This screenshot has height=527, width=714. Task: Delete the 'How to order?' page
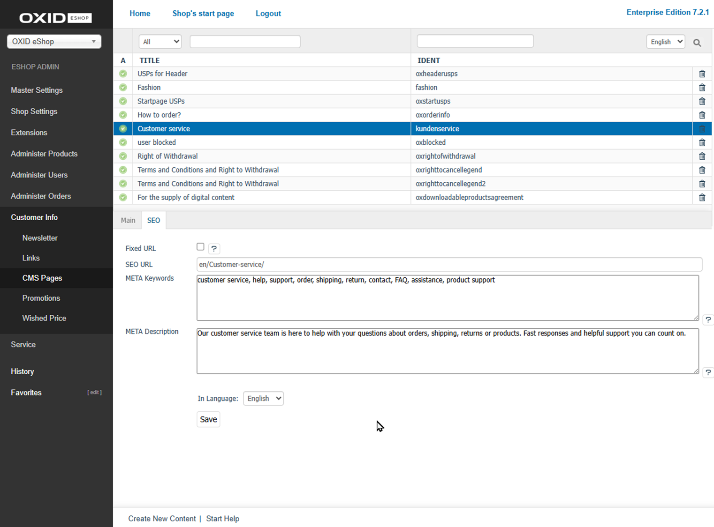tap(702, 115)
